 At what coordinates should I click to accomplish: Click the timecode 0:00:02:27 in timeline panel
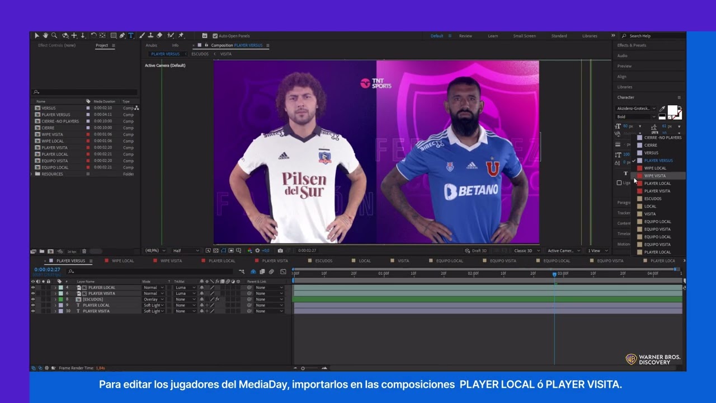(47, 270)
